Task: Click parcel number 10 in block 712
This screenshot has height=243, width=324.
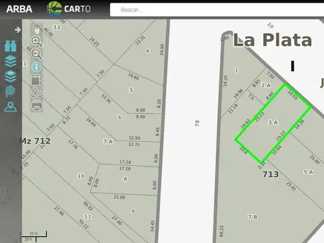Action: pos(81,176)
